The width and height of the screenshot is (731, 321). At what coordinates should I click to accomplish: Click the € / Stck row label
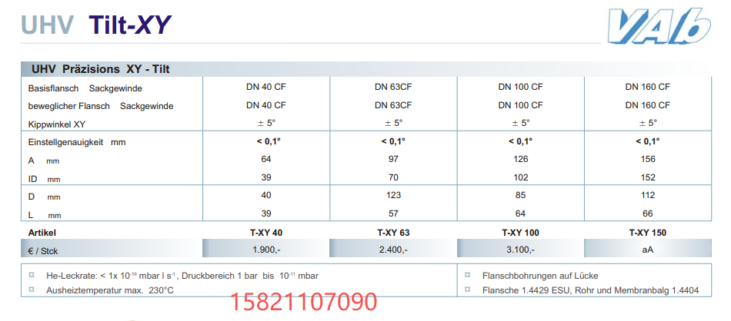pos(45,250)
